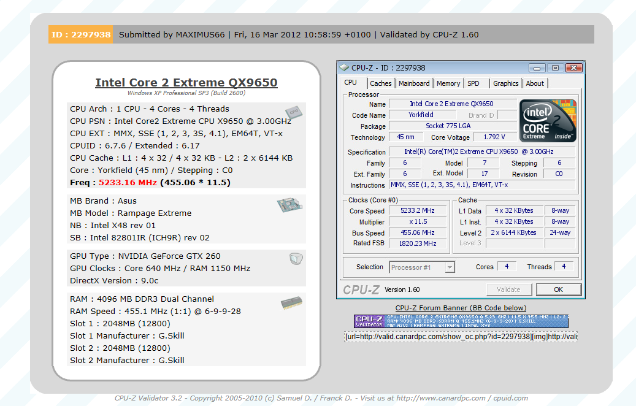Image resolution: width=636 pixels, height=406 pixels.
Task: Click the 'MB Model : Rampage Extreme' line
Action: tap(131, 213)
